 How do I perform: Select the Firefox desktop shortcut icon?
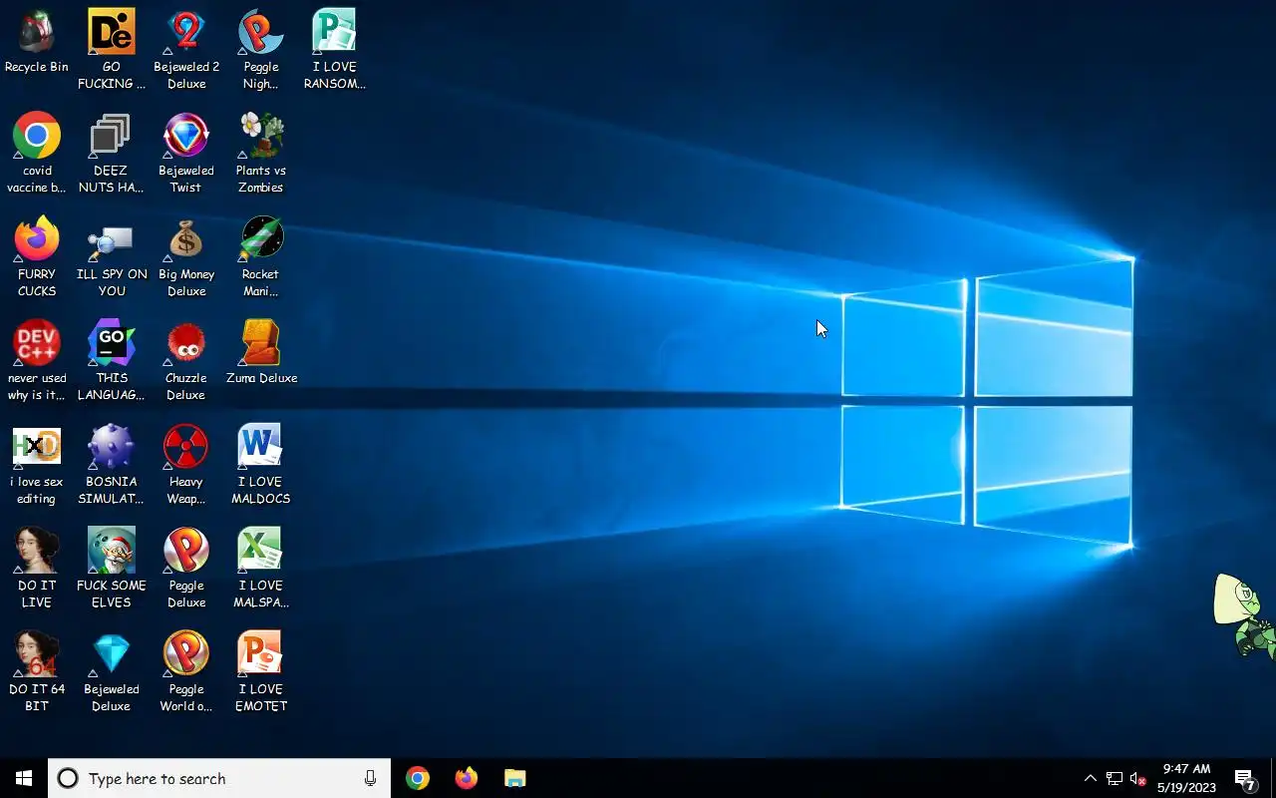37,239
